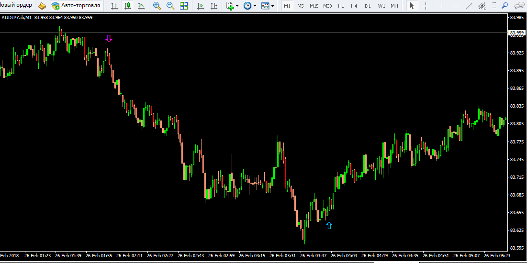Click the Новый ордер button

(17, 5)
